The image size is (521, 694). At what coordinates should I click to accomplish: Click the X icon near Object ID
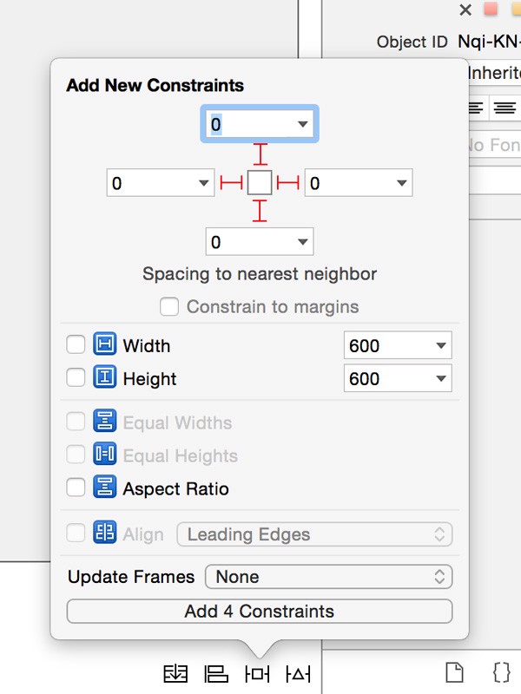(x=465, y=10)
